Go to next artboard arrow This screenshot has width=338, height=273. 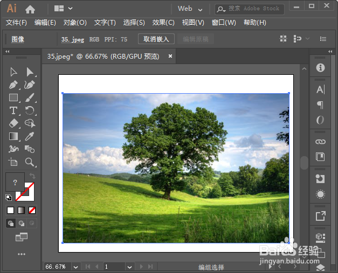[x=141, y=267]
